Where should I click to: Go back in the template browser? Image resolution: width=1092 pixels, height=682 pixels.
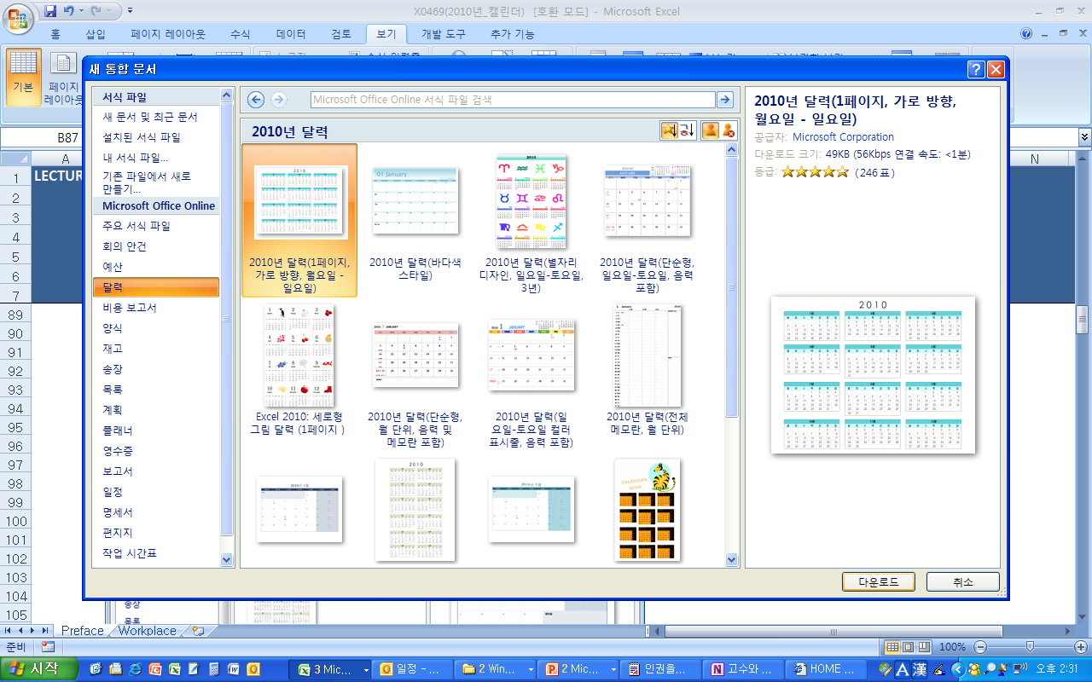256,100
